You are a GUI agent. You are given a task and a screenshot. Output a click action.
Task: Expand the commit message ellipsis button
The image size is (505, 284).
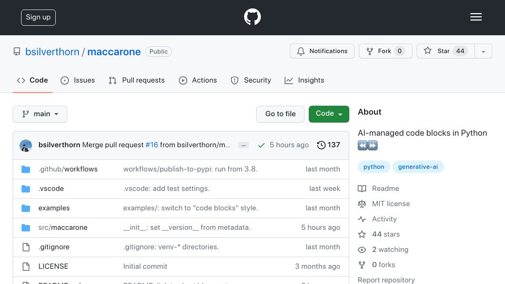point(244,146)
